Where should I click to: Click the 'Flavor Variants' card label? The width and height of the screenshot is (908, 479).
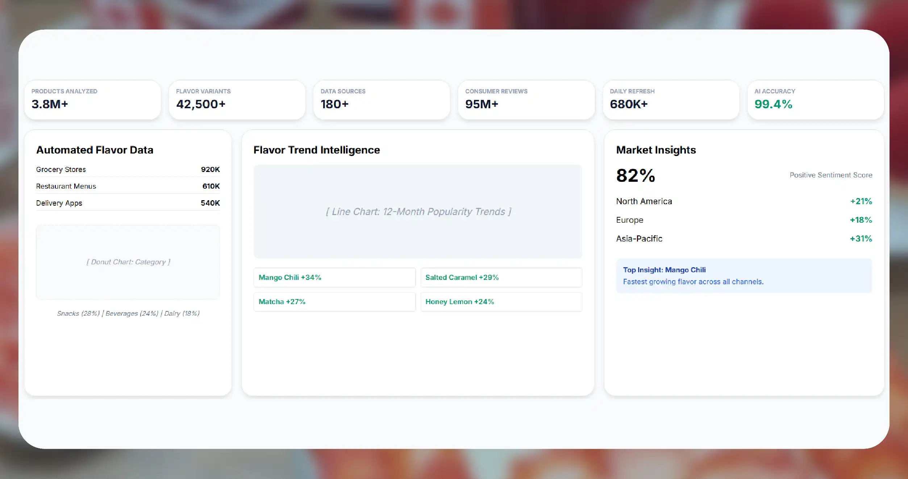click(203, 91)
